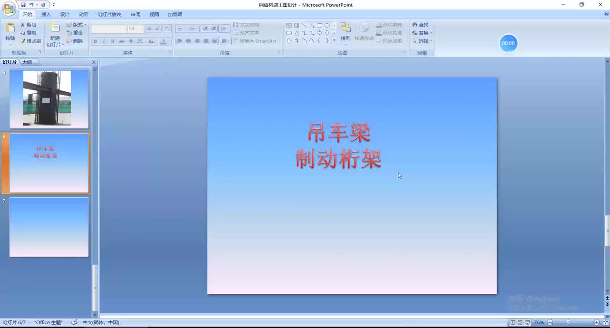The height and width of the screenshot is (328, 610).
Task: Toggle Italic formatting
Action: pyautogui.click(x=103, y=41)
